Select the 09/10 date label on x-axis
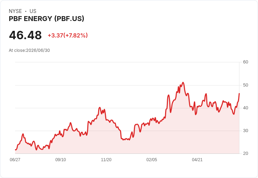 click(61, 160)
